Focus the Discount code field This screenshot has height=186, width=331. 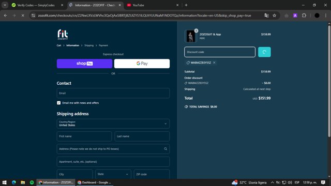click(220, 52)
